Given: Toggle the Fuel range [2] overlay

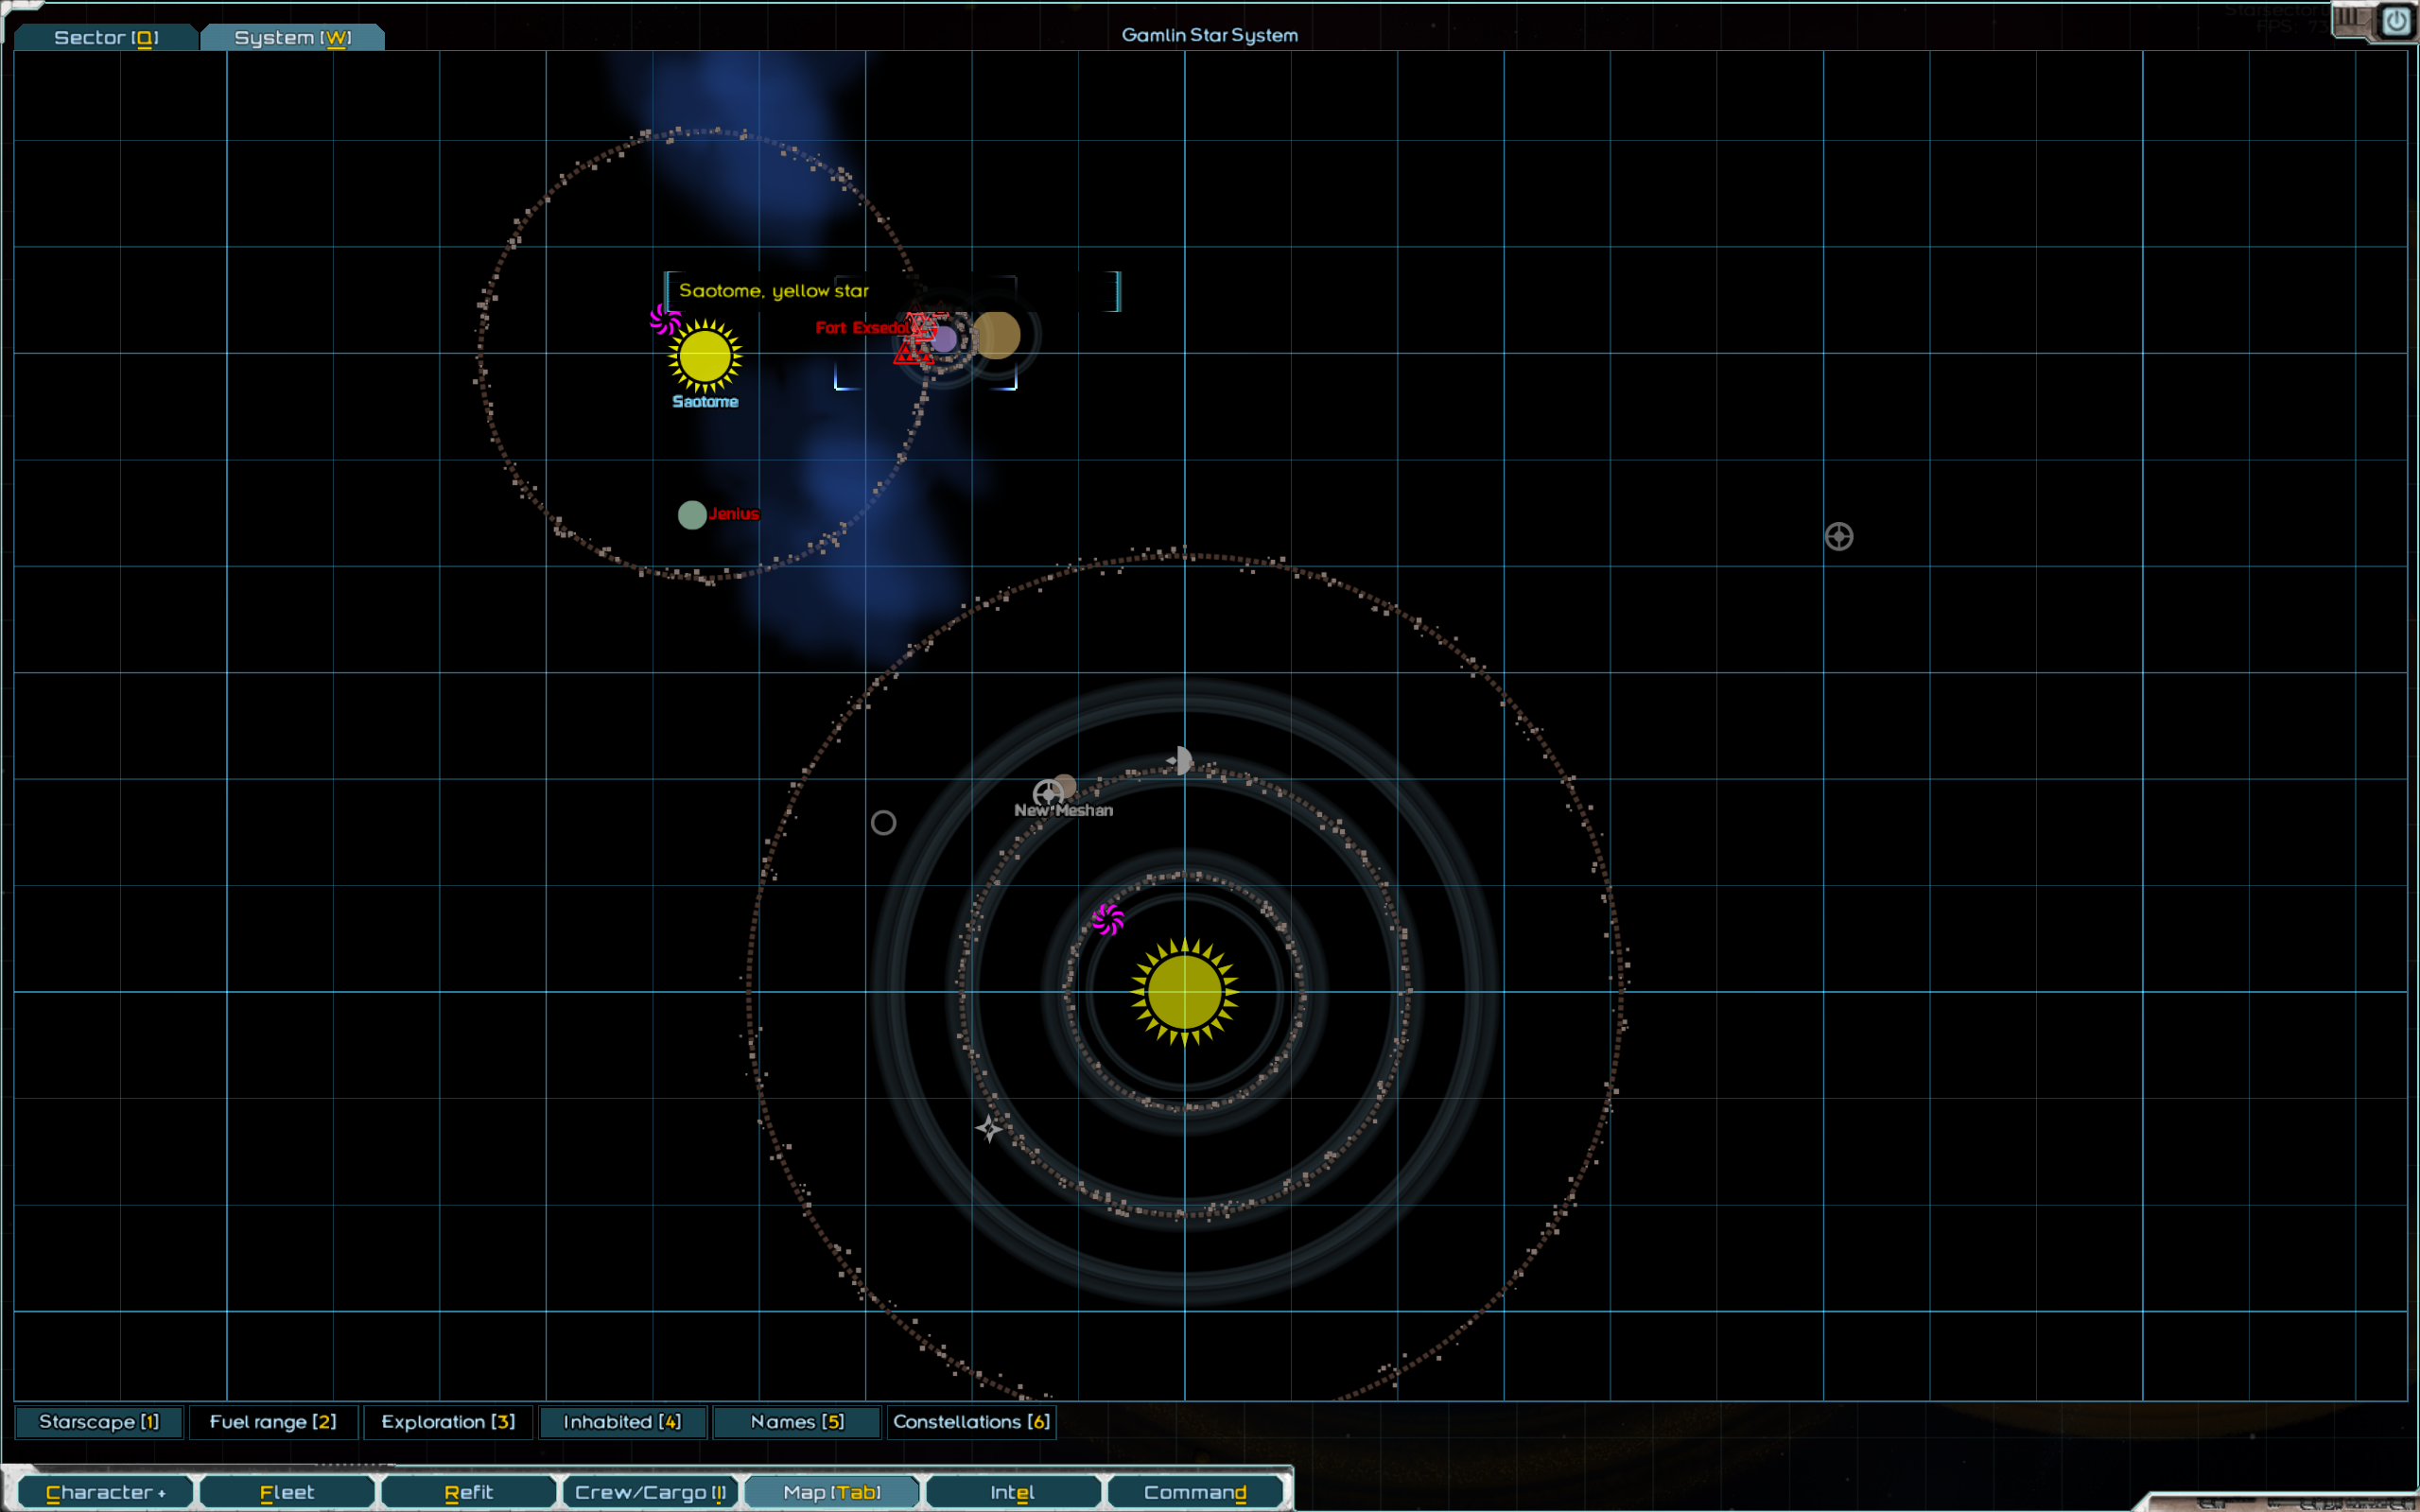Looking at the screenshot, I should click(x=273, y=1422).
